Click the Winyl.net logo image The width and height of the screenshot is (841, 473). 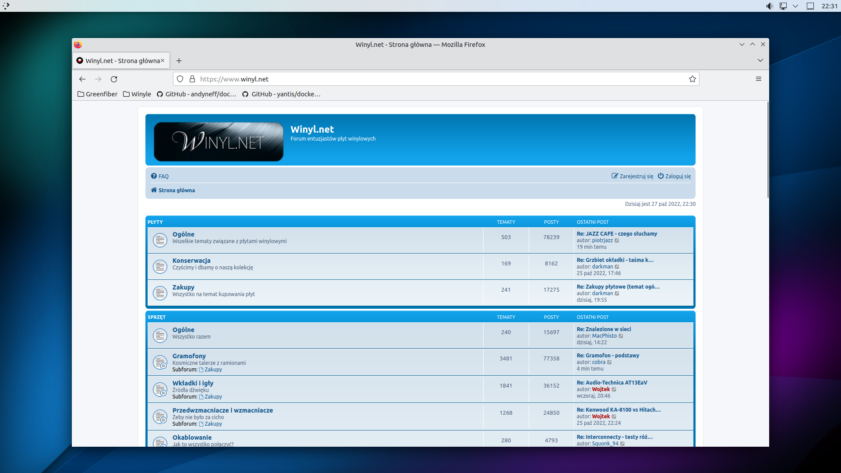click(219, 141)
